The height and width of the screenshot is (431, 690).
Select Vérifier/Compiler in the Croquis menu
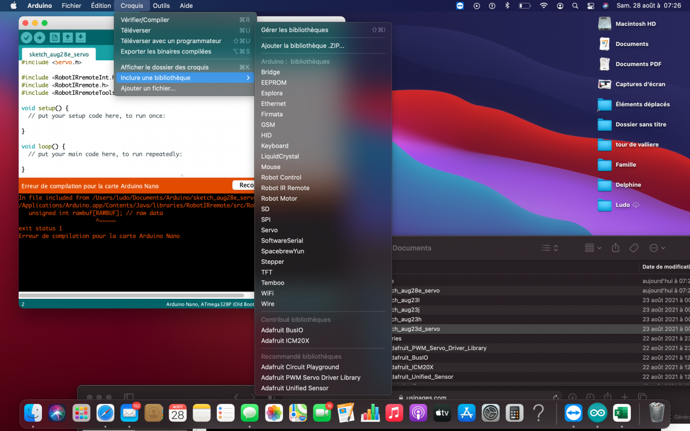[x=185, y=20]
